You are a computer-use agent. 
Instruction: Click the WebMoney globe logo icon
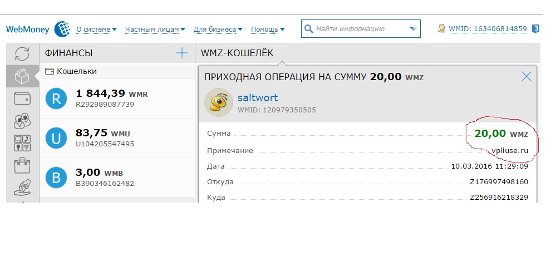[x=62, y=29]
